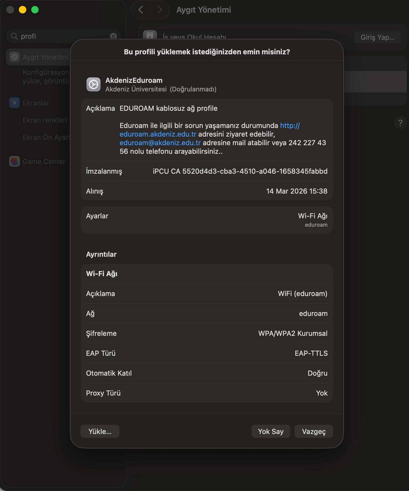Click the magnifying glass search icon
The height and width of the screenshot is (491, 409).
14,36
